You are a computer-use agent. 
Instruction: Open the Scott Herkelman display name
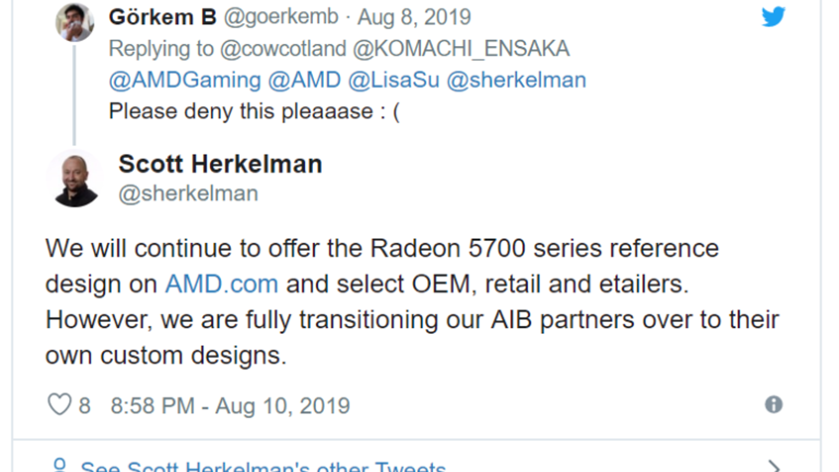[x=220, y=164]
